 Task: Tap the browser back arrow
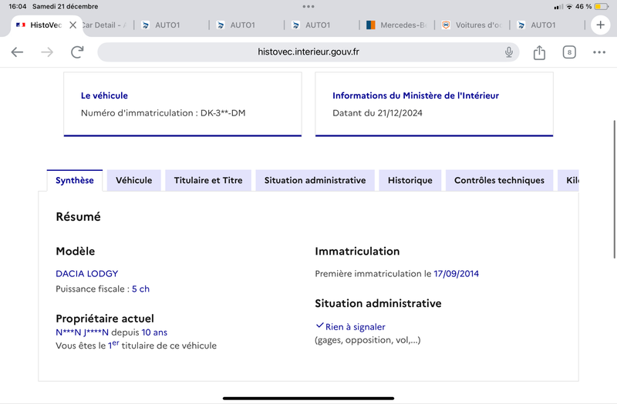pos(17,52)
